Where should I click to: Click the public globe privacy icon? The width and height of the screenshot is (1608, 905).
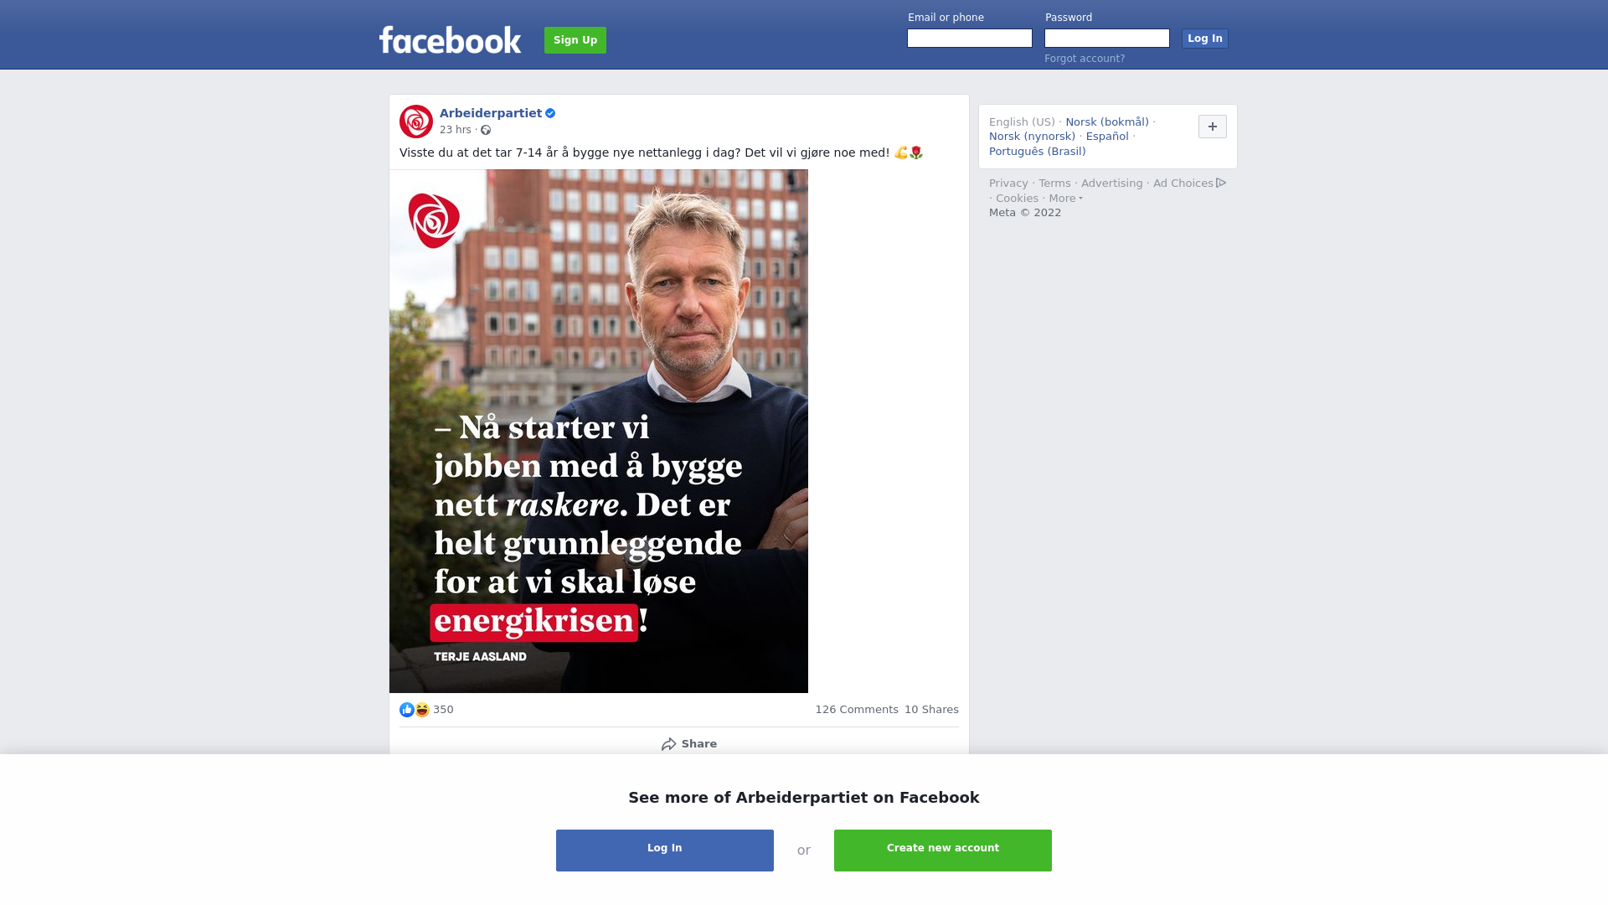486,130
